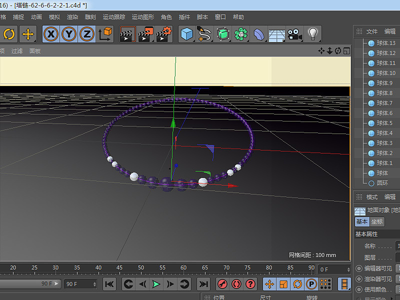Toggle the 渲染器可见 animation dot
The height and width of the screenshot is (300, 400).
359,279
